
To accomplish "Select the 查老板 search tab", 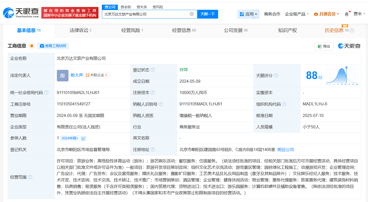I will (126, 7).
